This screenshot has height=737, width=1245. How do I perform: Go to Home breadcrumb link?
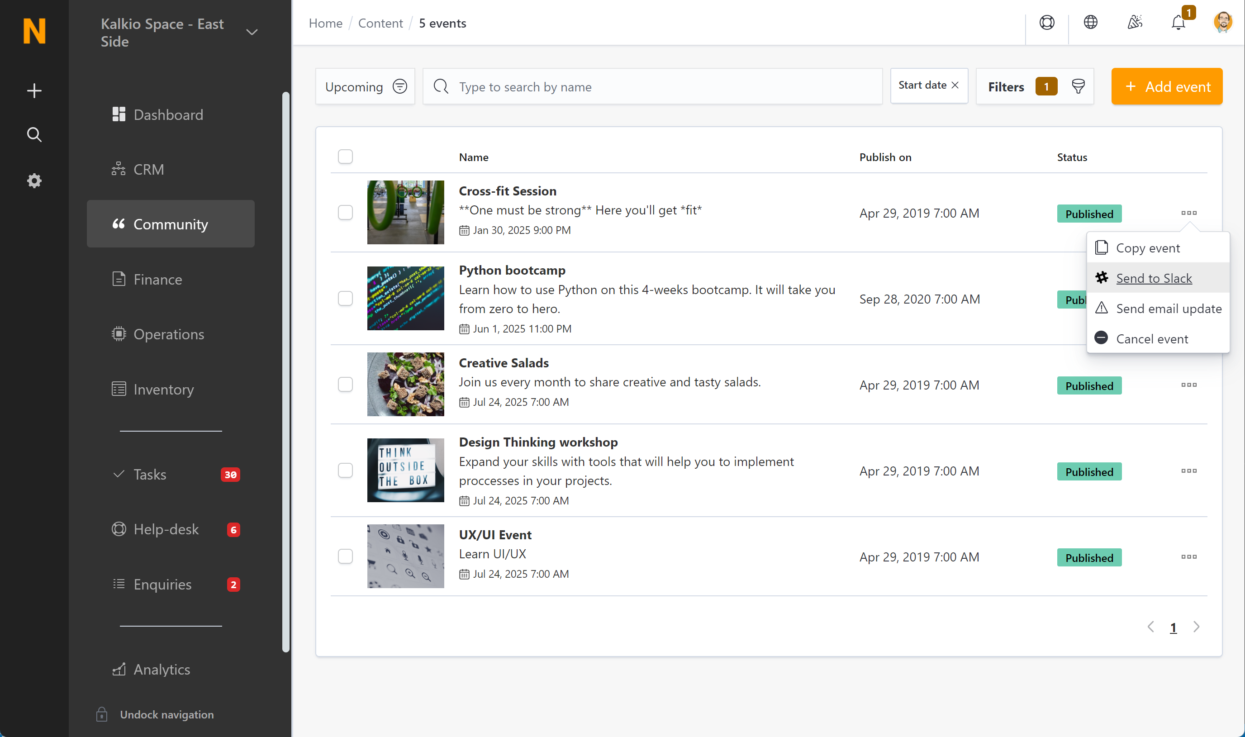(326, 24)
